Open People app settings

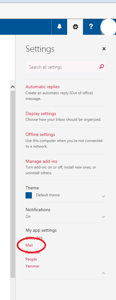coord(31,259)
